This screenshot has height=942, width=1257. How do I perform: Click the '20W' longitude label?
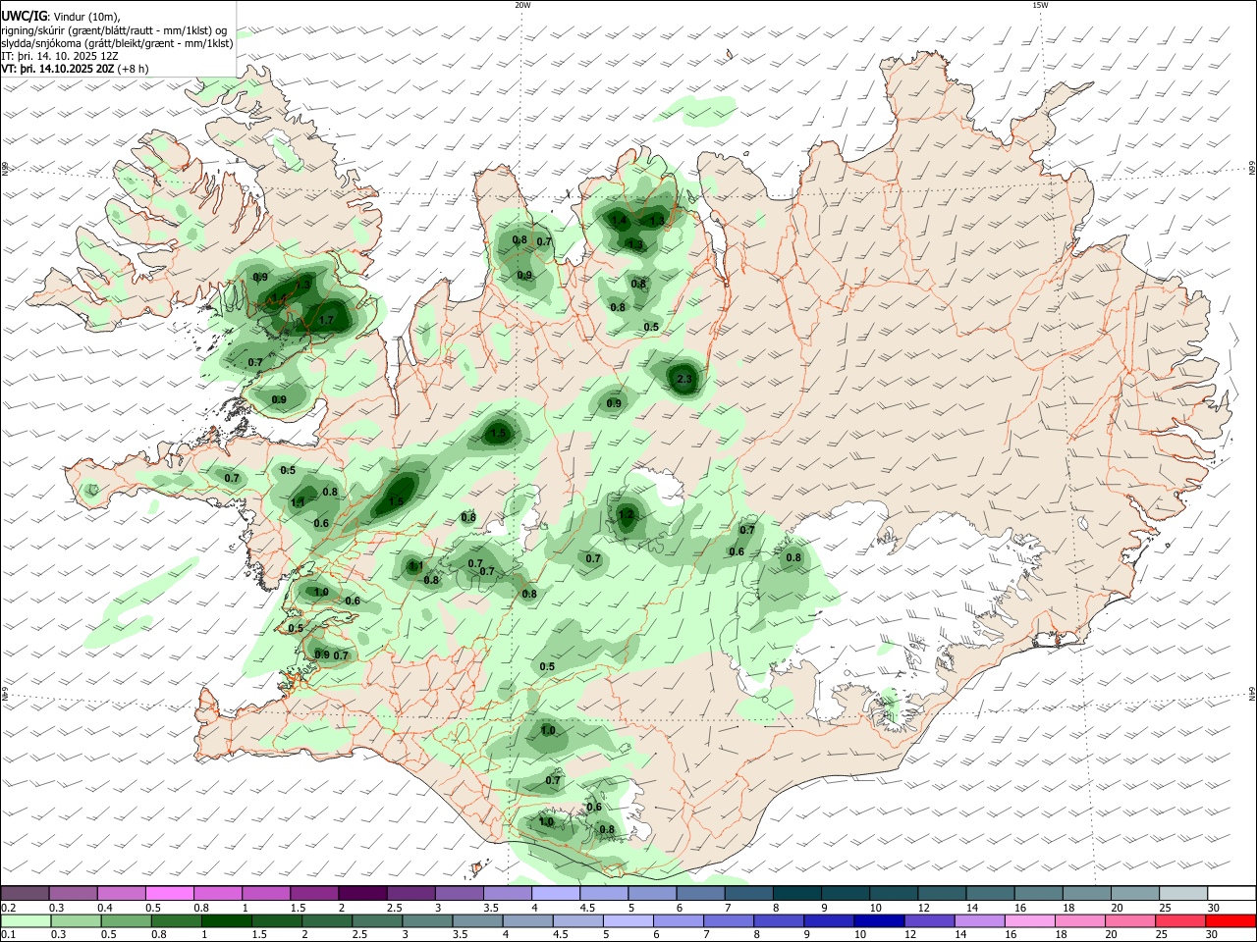click(522, 5)
